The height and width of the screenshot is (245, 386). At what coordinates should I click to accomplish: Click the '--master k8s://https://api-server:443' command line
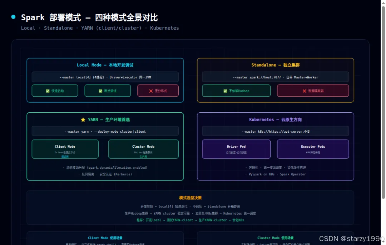coord(276,132)
